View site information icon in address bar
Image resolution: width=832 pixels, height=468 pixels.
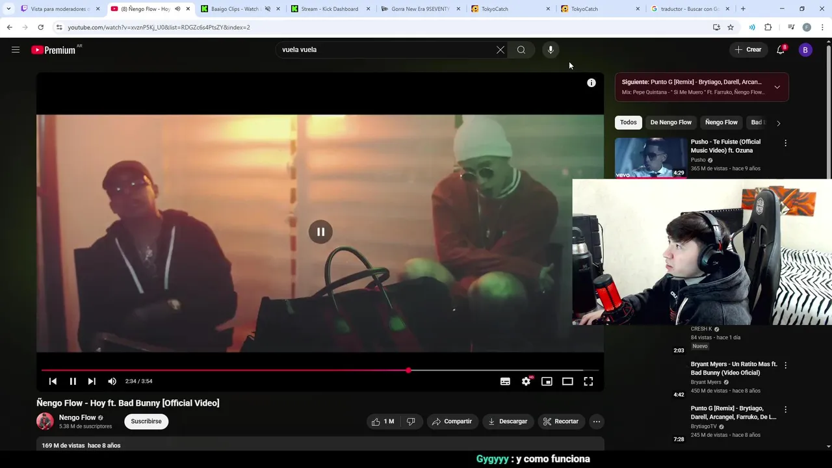click(x=59, y=27)
